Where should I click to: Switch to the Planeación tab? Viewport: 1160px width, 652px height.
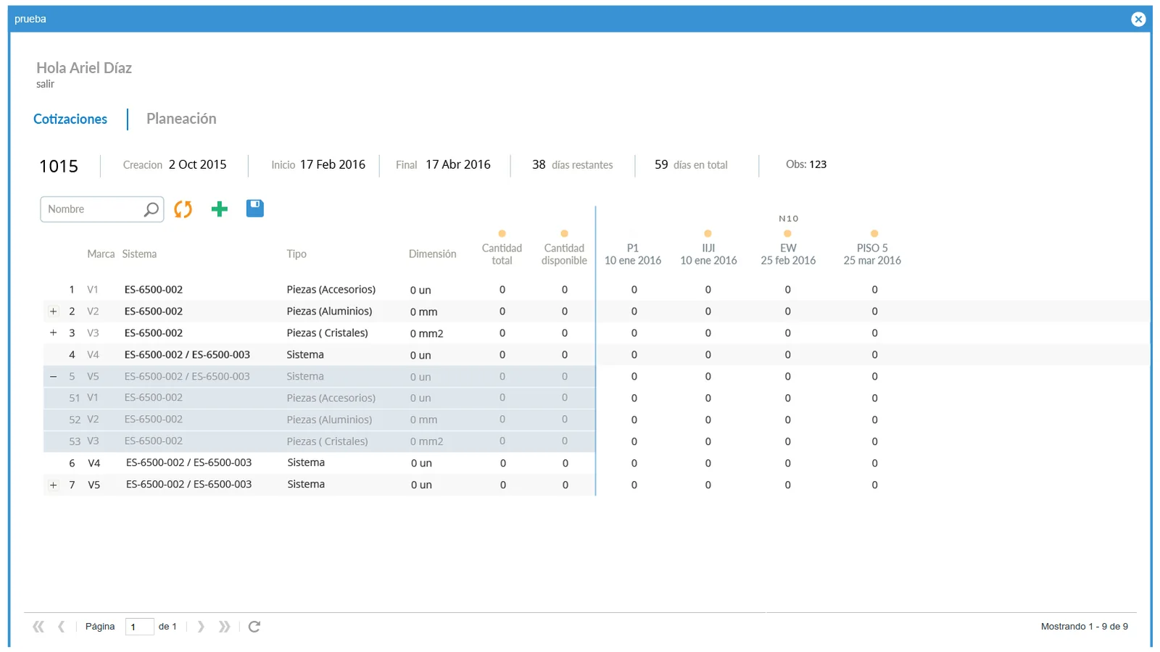point(181,119)
